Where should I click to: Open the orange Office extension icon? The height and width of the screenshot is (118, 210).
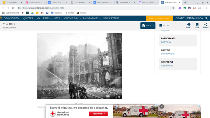point(194,8)
